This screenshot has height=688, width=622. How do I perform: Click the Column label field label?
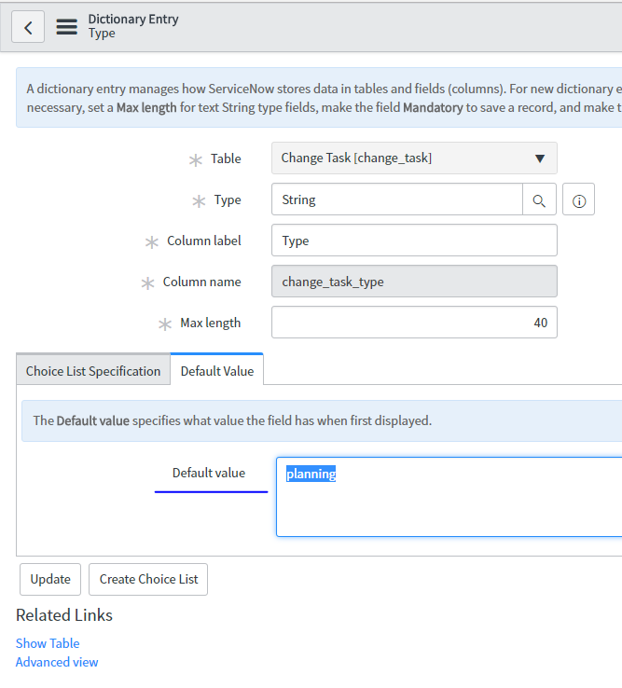[x=203, y=241]
